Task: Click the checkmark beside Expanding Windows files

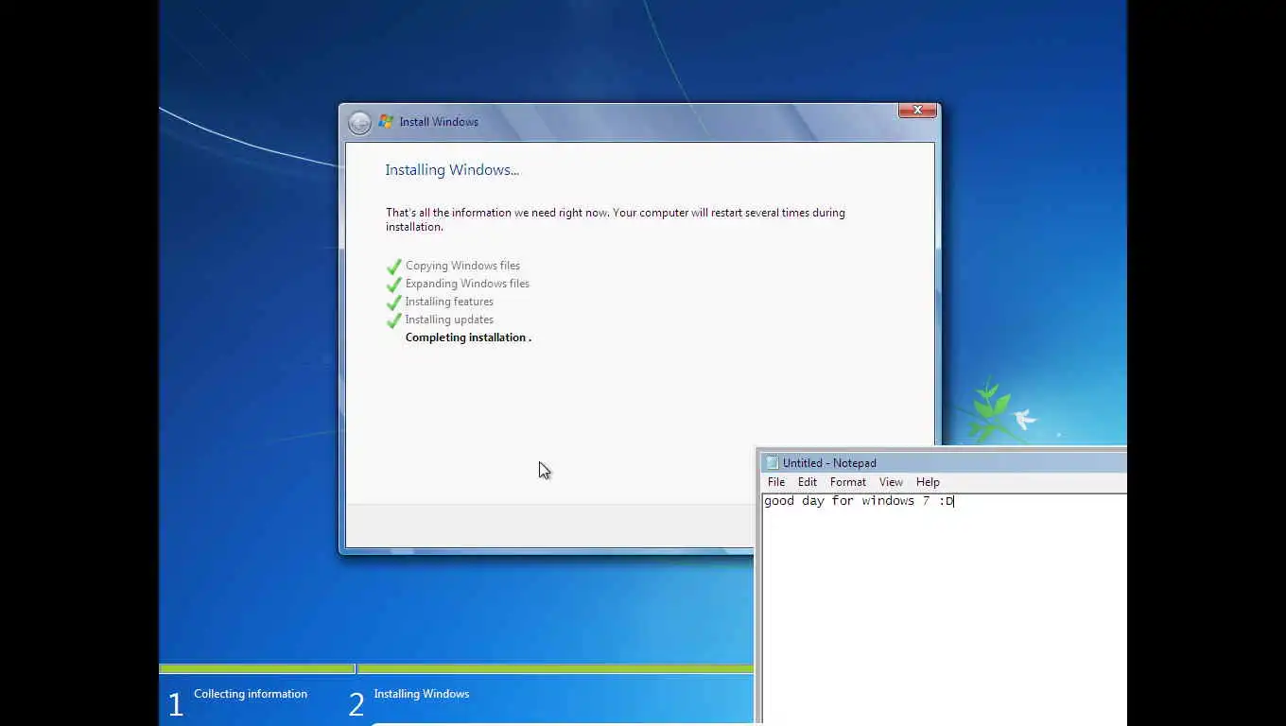Action: [x=394, y=285]
